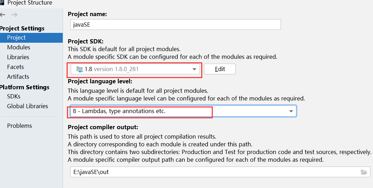Go to Libraries settings
The image size is (373, 188).
(x=18, y=57)
